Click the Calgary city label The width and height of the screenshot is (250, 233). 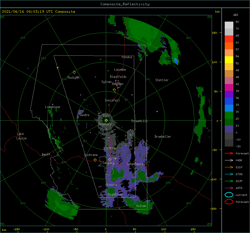pyautogui.click(x=108, y=163)
